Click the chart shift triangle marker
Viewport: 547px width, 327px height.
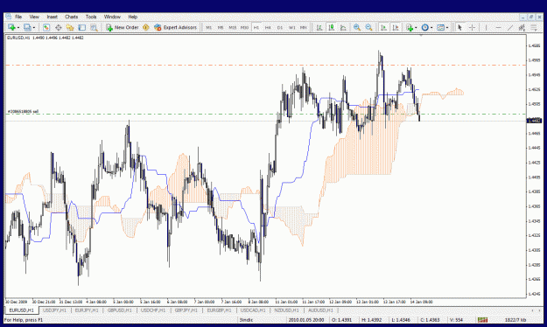421,35
